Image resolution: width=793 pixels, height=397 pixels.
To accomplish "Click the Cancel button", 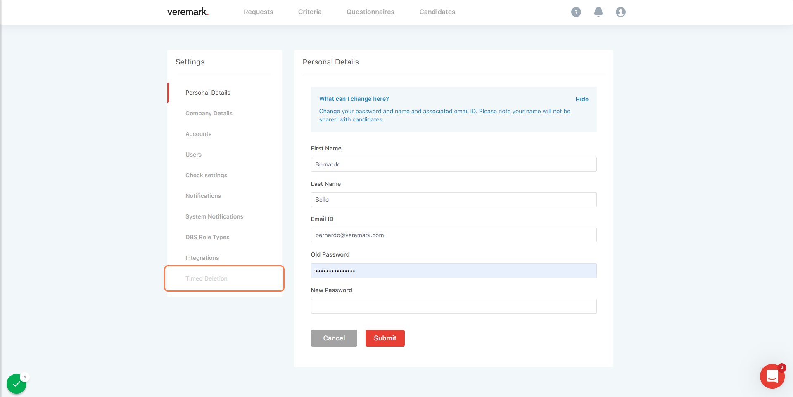I will 334,338.
